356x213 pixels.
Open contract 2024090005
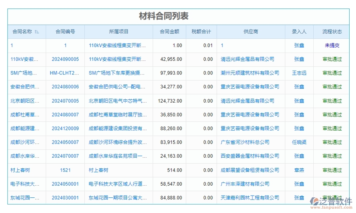coord(64,59)
